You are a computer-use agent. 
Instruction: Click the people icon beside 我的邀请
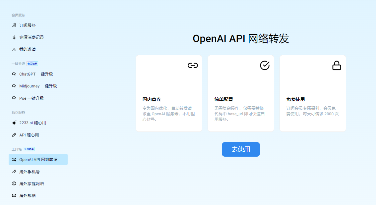pyautogui.click(x=14, y=49)
